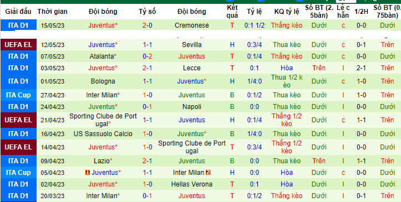The image size is (401, 202).
Task: Click the red card icon next to Inter Milan
Action: 207,173
